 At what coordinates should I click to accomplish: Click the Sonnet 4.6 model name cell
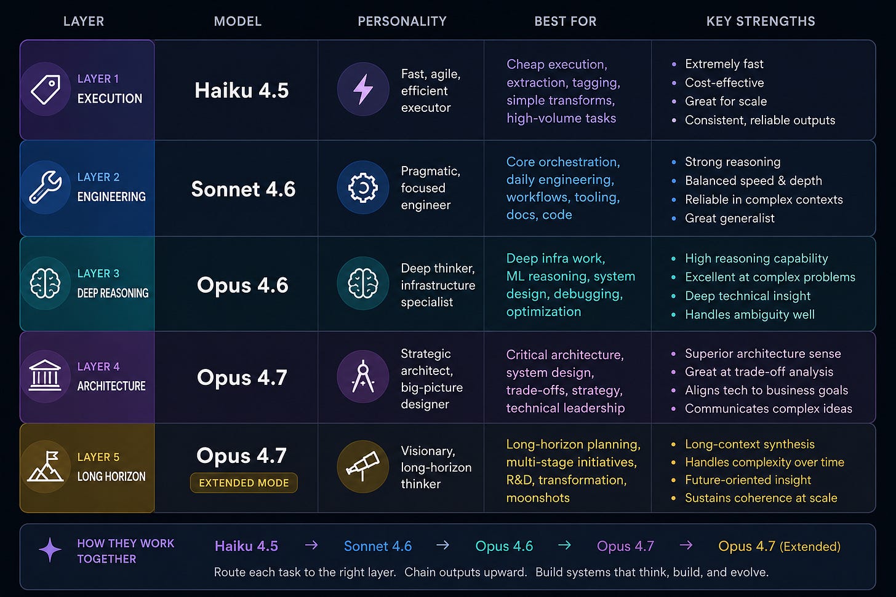(x=243, y=189)
